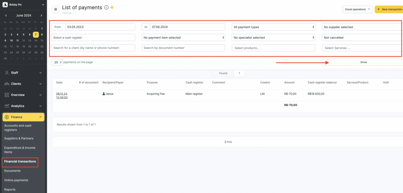Click the June 2024 month title

24,15
